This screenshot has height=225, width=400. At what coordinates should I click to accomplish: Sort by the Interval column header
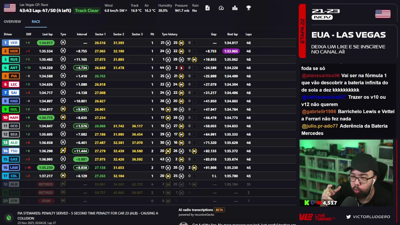82,34
